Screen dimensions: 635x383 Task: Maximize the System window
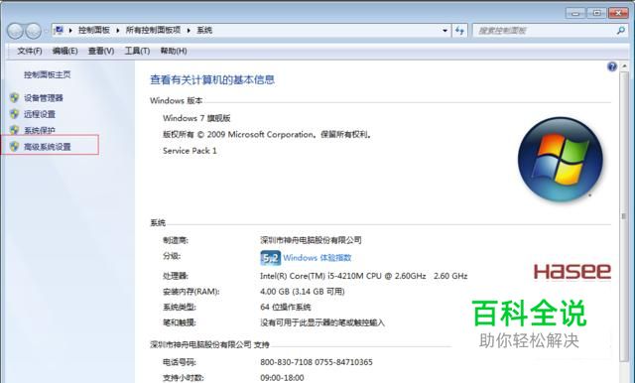596,13
